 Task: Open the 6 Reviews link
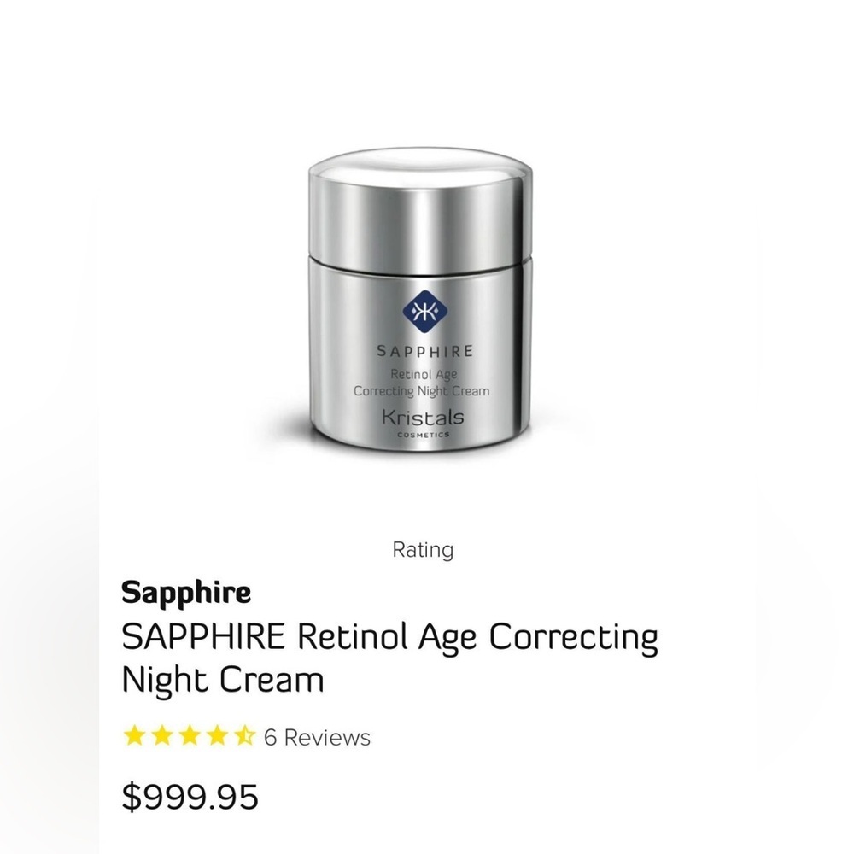[x=317, y=735]
